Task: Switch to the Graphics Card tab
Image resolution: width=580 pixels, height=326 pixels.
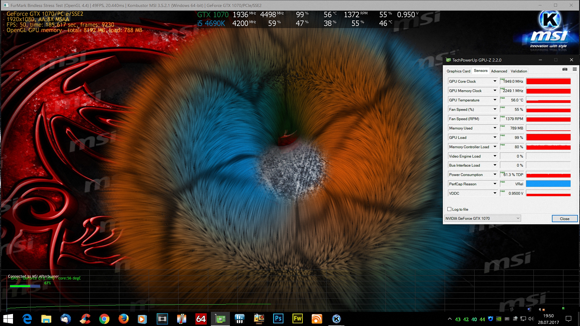Action: pyautogui.click(x=458, y=71)
